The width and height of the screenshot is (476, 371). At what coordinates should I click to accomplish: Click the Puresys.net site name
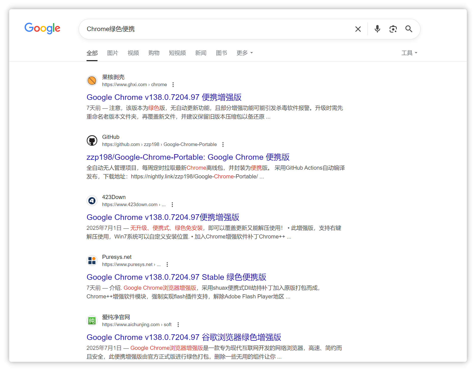point(117,257)
